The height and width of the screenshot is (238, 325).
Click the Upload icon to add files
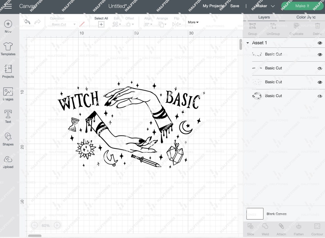8,160
